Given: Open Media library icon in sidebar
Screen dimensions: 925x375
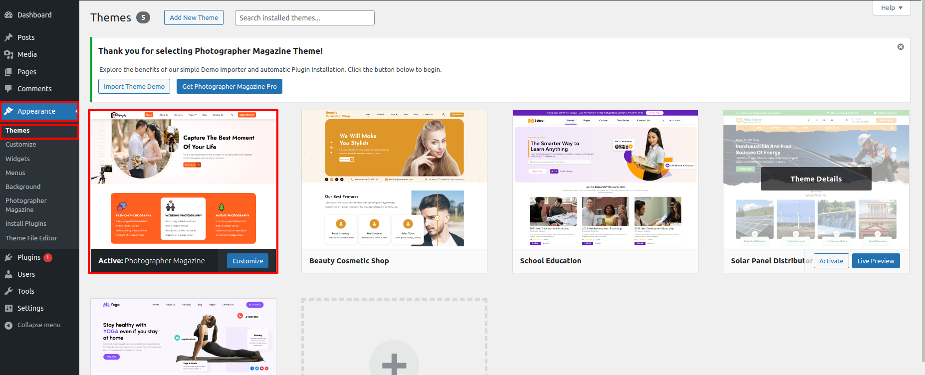Looking at the screenshot, I should (x=8, y=54).
